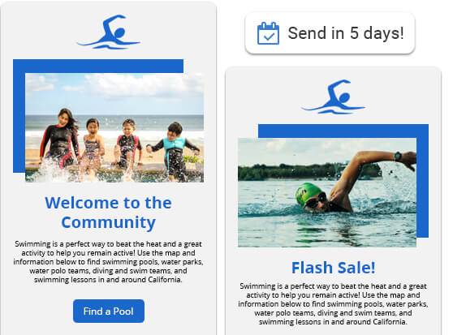Click the Flash Sale email body paragraph
The image size is (453, 335).
coord(333,304)
